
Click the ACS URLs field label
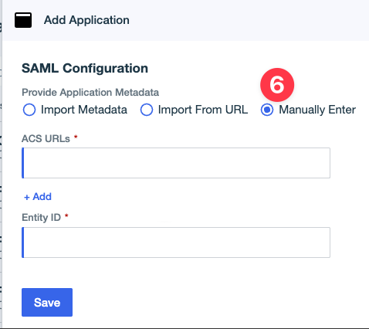[46, 138]
